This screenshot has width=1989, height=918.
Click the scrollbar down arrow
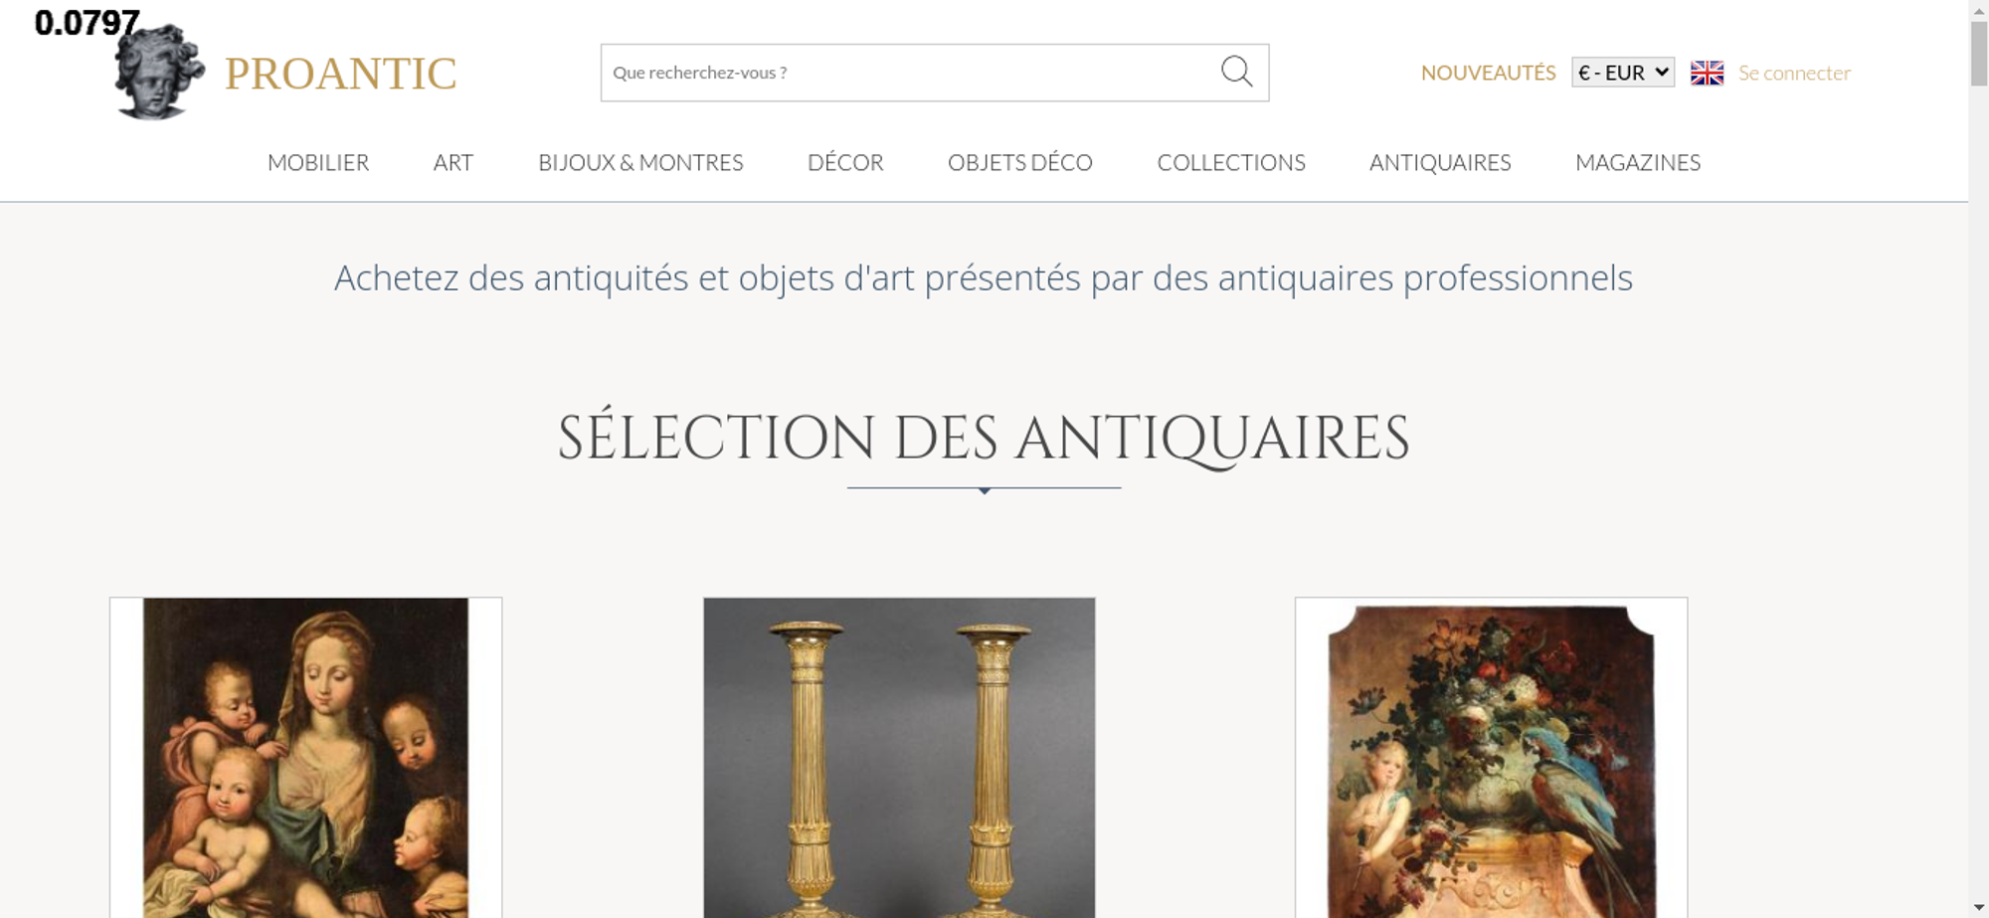point(1978,907)
